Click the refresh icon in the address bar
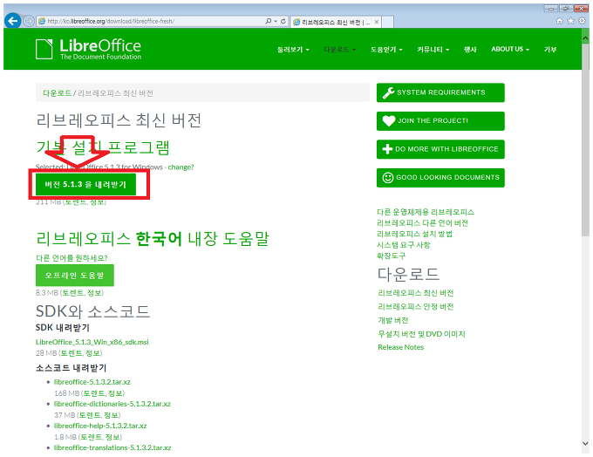This screenshot has height=457, width=593. [x=283, y=21]
